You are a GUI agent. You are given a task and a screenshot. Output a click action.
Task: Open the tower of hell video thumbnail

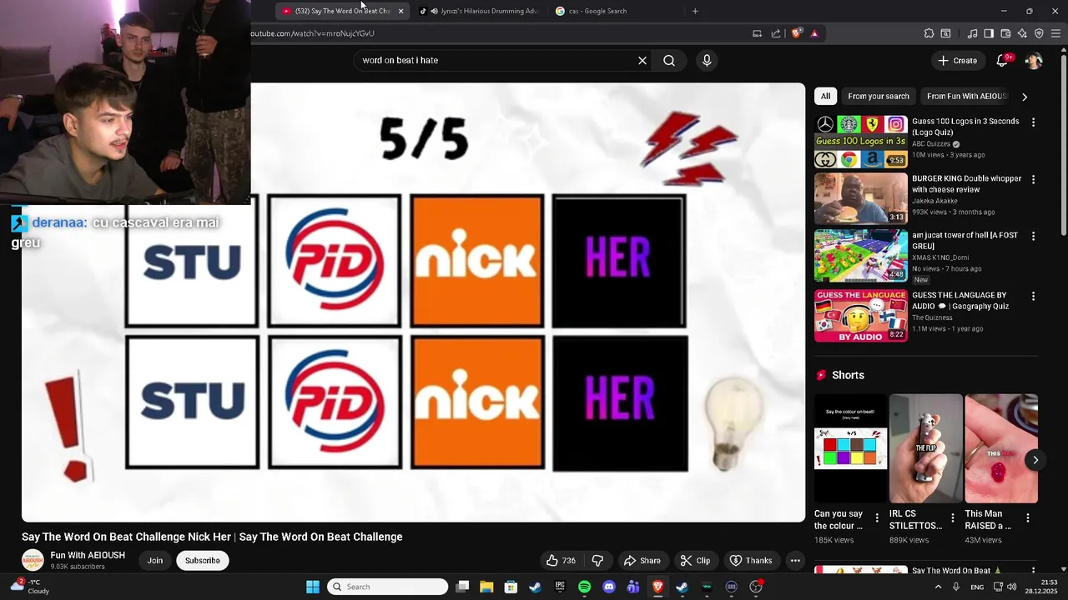point(861,256)
